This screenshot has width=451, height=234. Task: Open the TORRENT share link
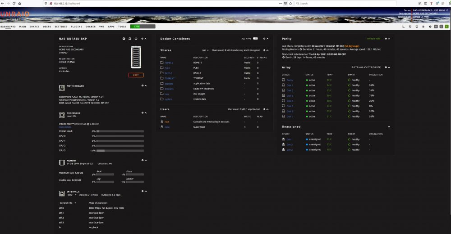(x=170, y=78)
